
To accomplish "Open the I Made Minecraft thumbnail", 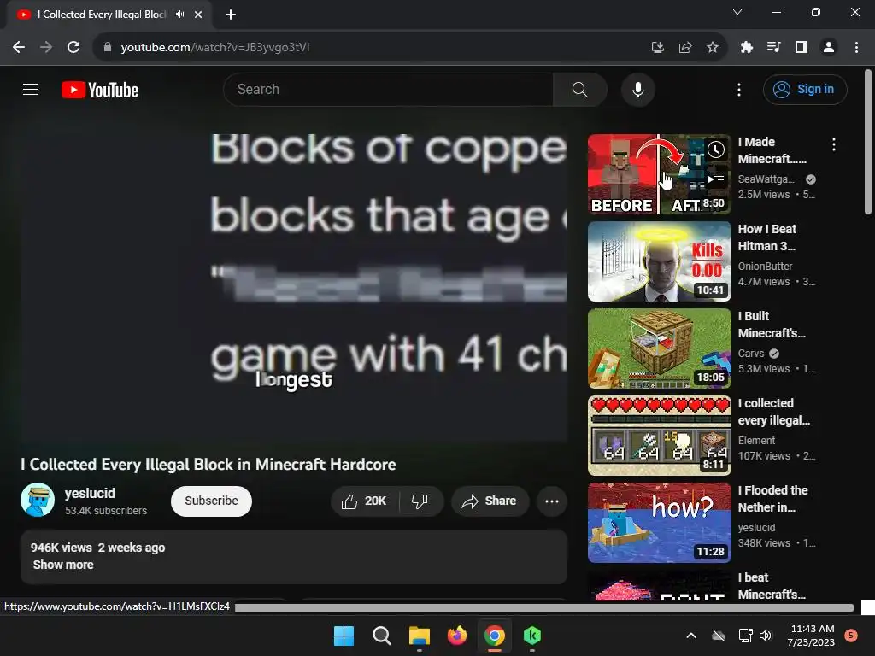I will click(659, 174).
